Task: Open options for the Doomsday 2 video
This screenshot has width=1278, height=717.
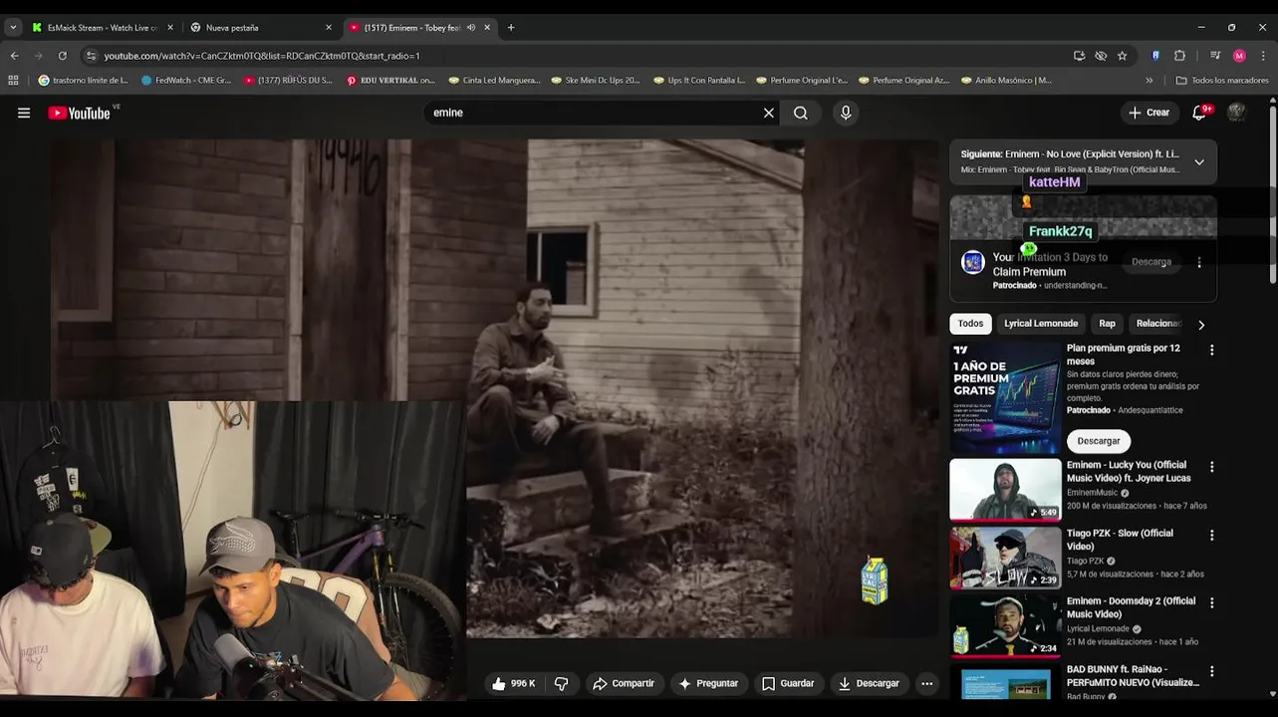Action: [x=1211, y=602]
